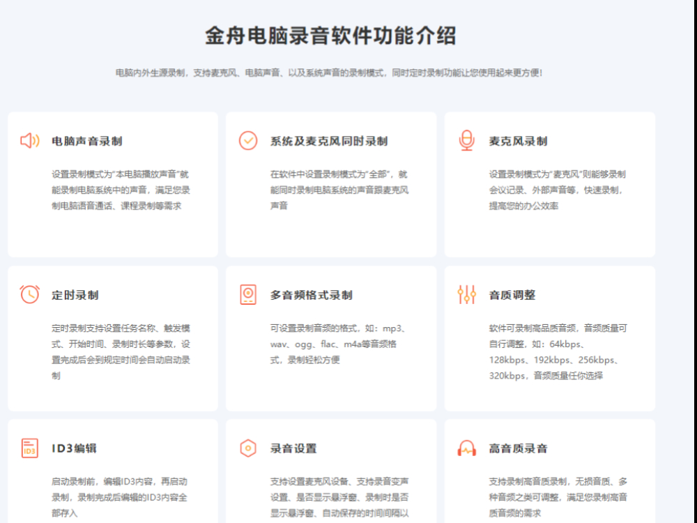Click the description starting 定时录制支持设置任务名称
The height and width of the screenshot is (523, 697).
pos(121,351)
